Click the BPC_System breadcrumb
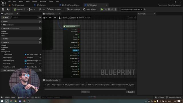The width and height of the screenshot is (183, 103). [x=69, y=17]
